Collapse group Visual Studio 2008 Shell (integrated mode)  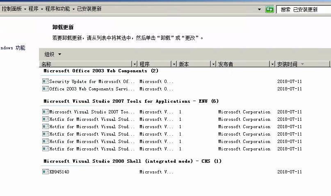coord(132,161)
